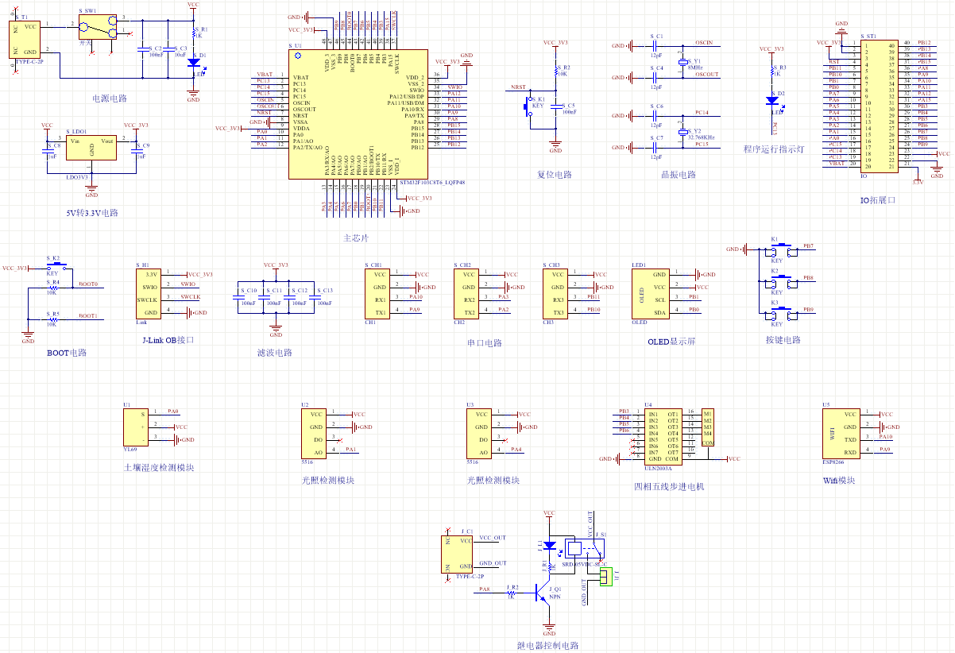955x653 pixels.
Task: Select the 继电器控制电路 label
Action: (x=547, y=645)
